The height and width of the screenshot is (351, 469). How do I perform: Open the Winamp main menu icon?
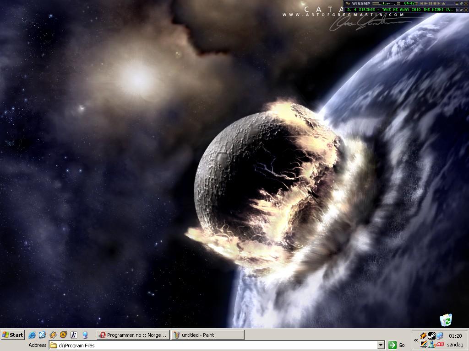click(348, 3)
